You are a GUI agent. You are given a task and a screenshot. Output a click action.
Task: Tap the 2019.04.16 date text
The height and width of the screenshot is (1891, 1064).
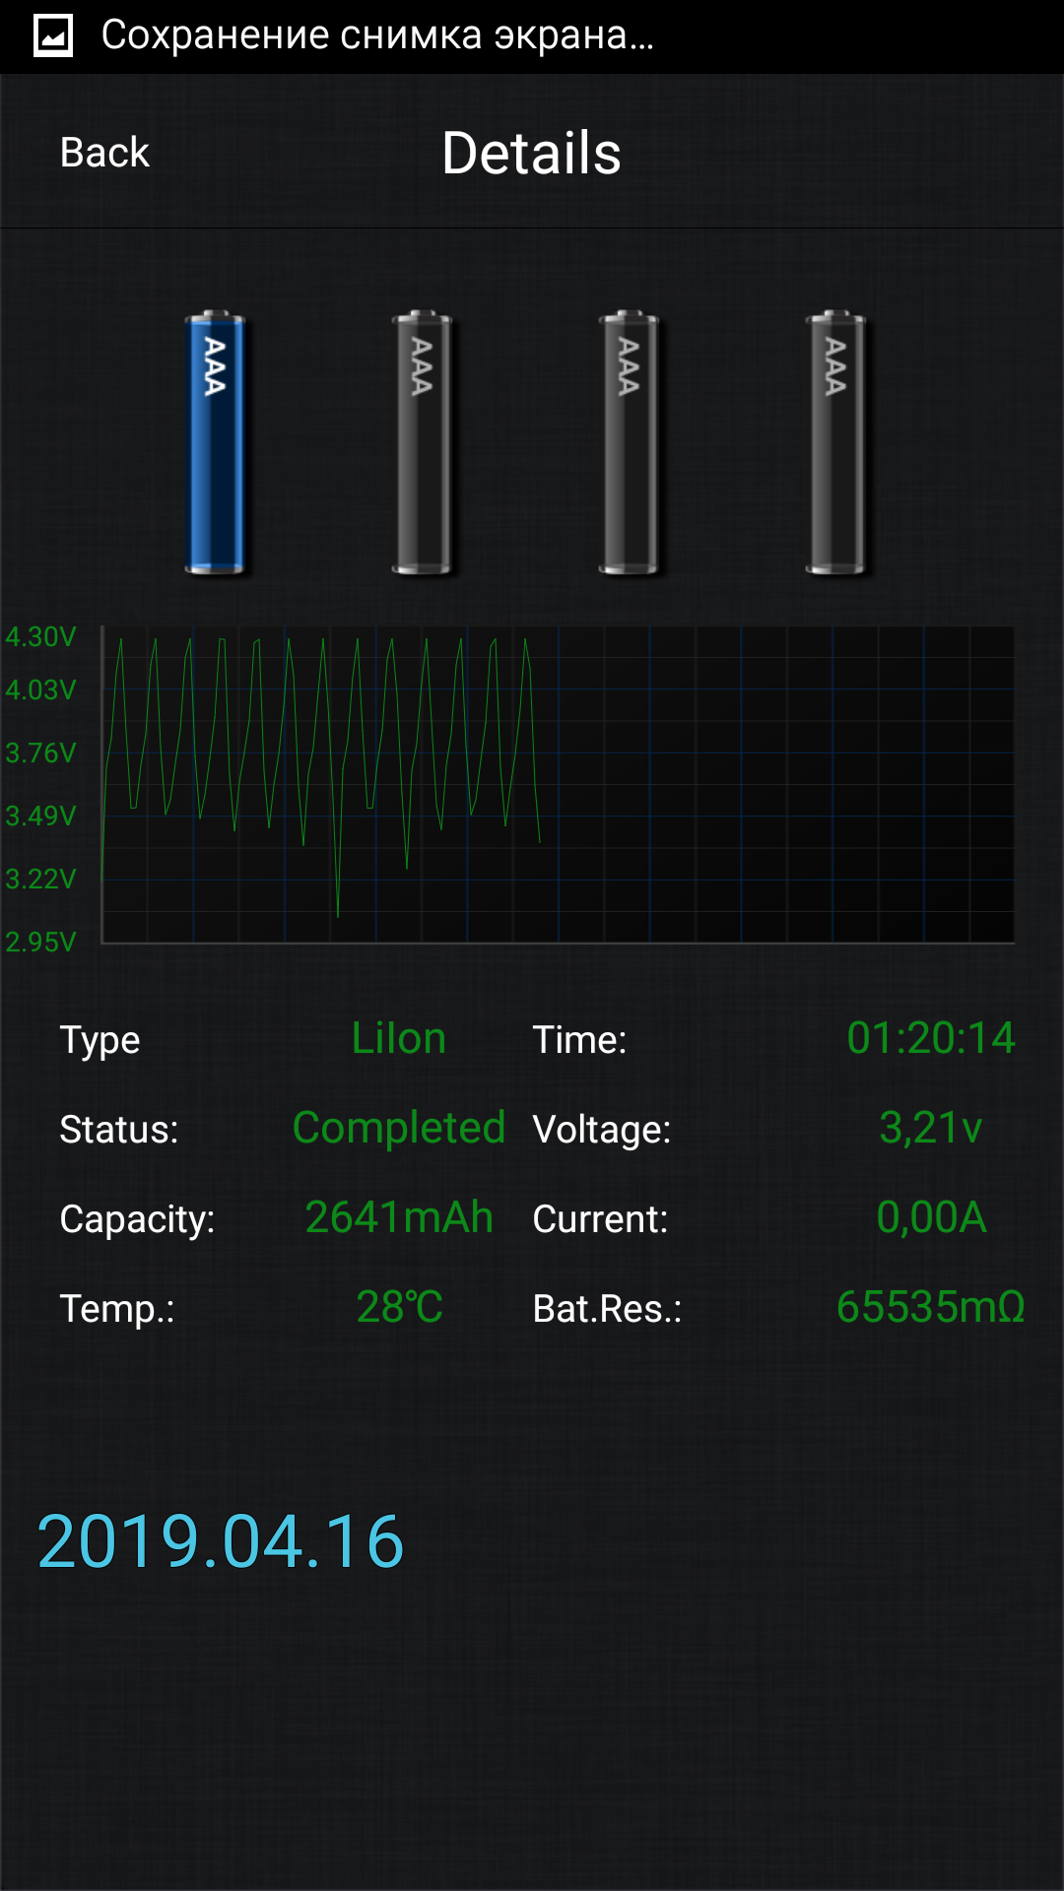pos(221,1541)
